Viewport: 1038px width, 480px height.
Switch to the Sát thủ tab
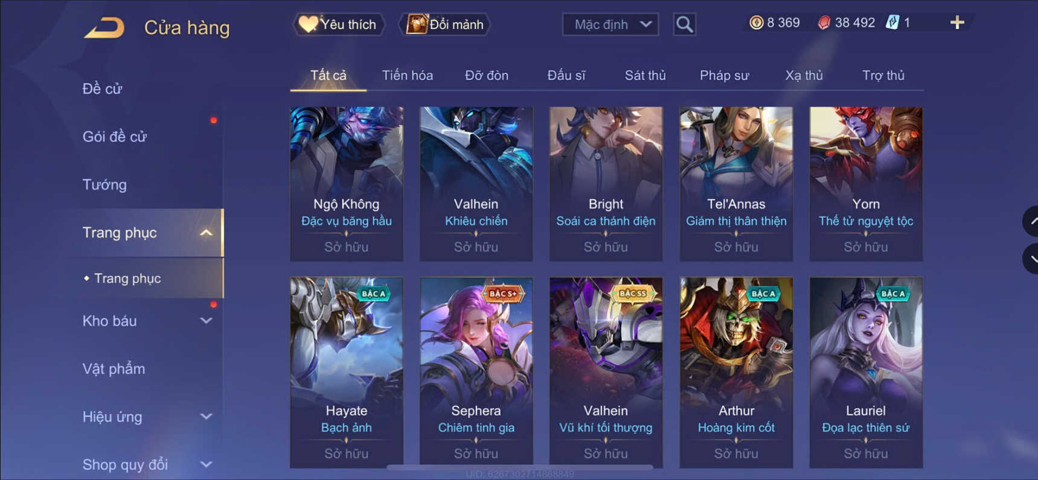click(x=645, y=75)
